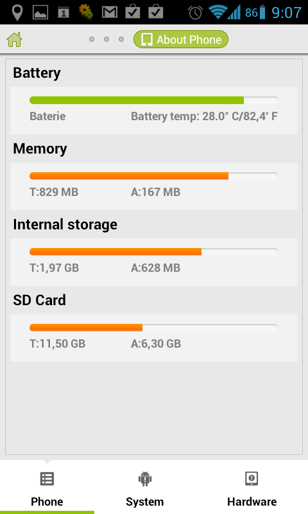Click the green Battery level bar
The height and width of the screenshot is (514, 308).
click(x=154, y=100)
